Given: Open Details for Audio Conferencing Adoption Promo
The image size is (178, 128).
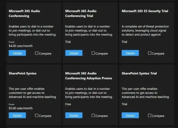Looking at the screenshot, I should click(x=74, y=116).
